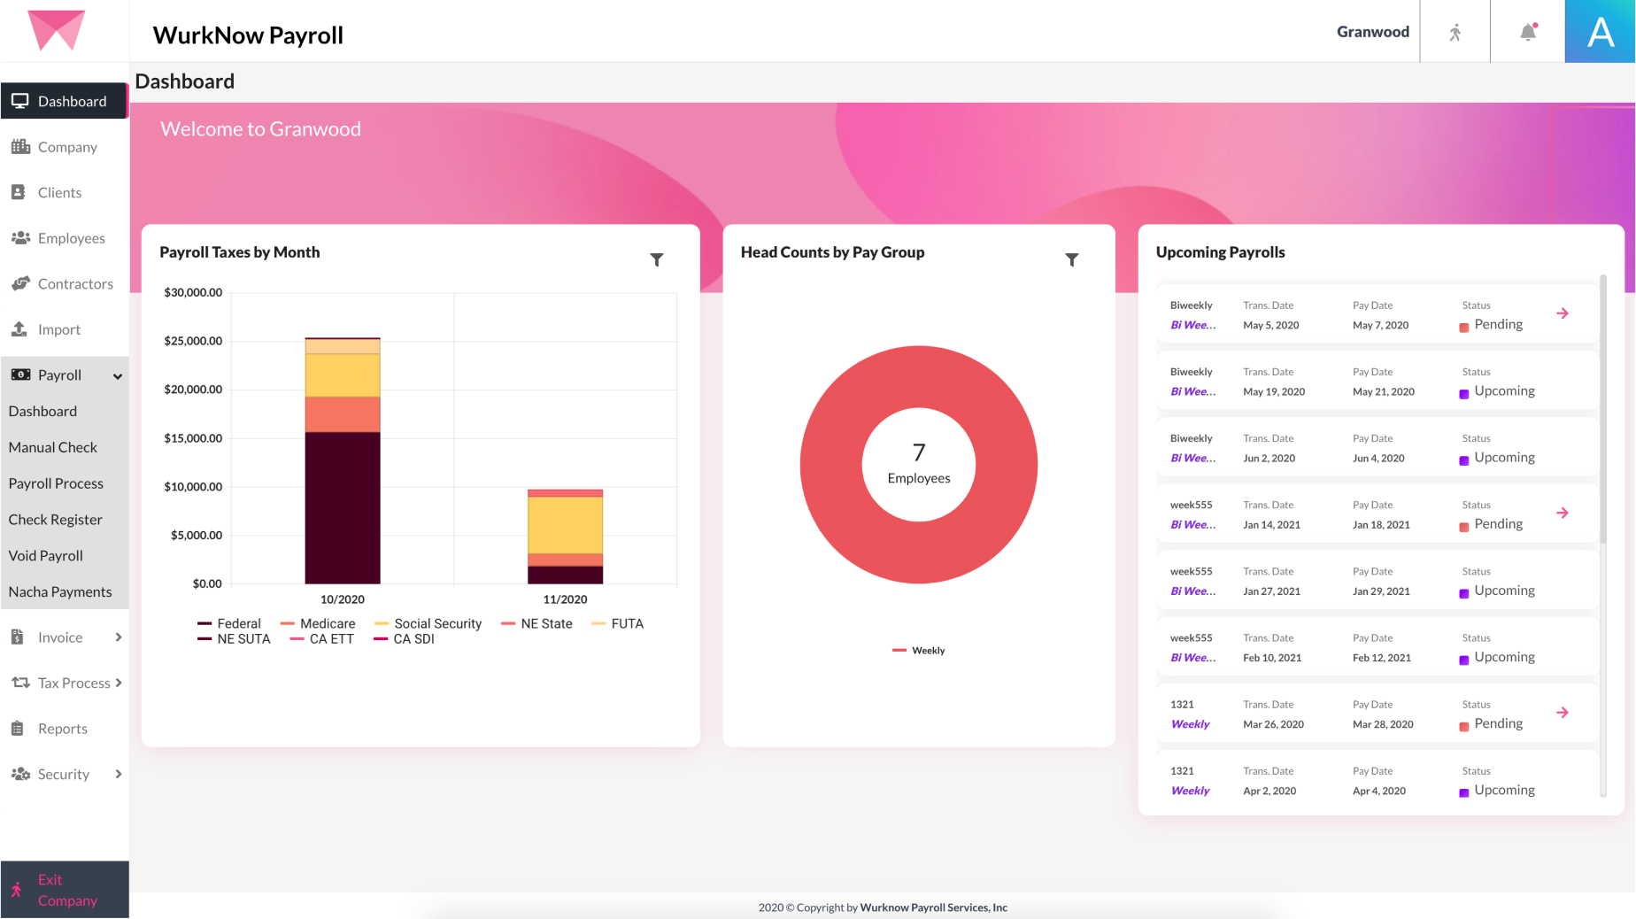1636x919 pixels.
Task: Click the WurkNow logo icon
Action: [x=57, y=30]
